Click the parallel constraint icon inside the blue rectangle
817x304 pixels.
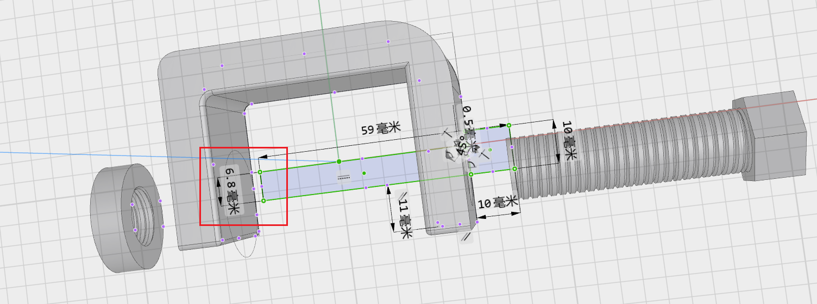coord(343,177)
